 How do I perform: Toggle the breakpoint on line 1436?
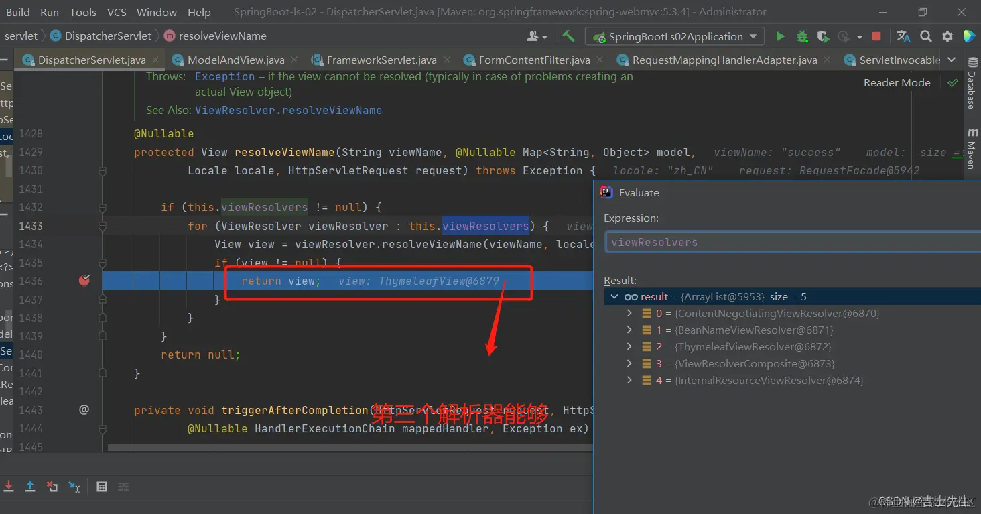(84, 281)
